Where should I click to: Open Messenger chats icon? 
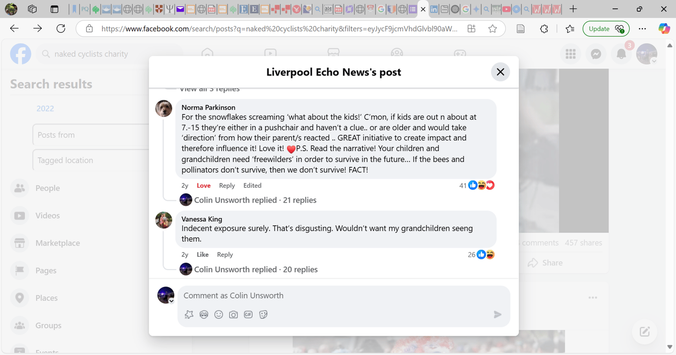click(596, 54)
